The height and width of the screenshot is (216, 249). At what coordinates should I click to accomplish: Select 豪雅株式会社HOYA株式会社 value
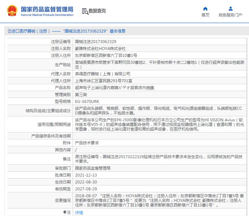[x=101, y=49]
